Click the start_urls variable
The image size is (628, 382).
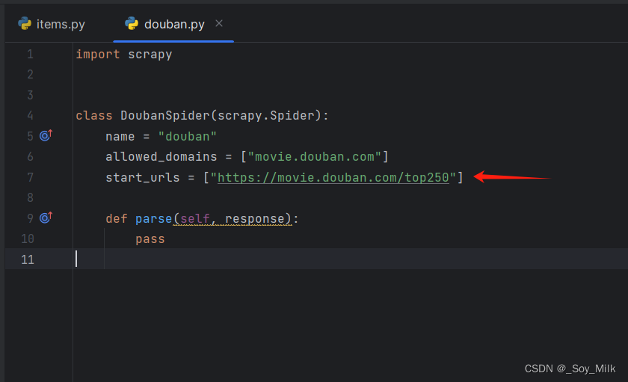tap(143, 177)
